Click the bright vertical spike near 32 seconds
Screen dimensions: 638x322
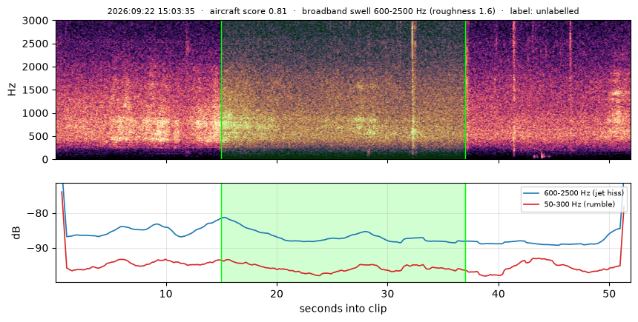tap(413, 90)
